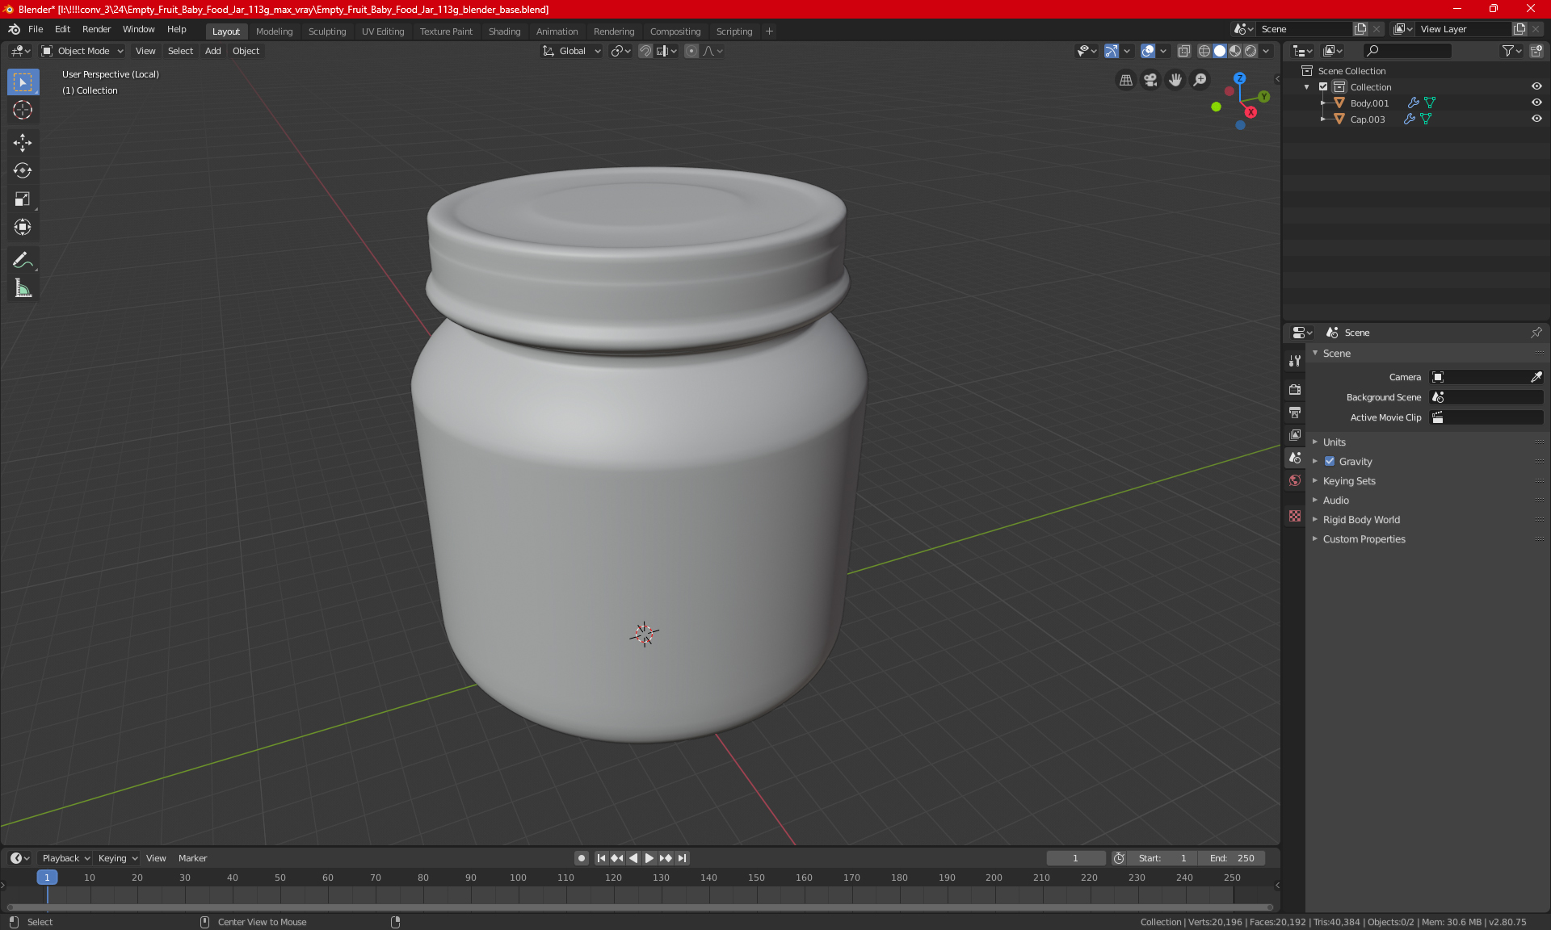1551x930 pixels.
Task: Open the Object Mode dropdown
Action: pyautogui.click(x=82, y=51)
